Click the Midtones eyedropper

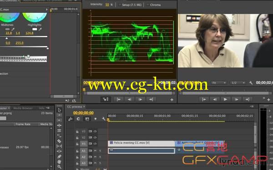13,29
